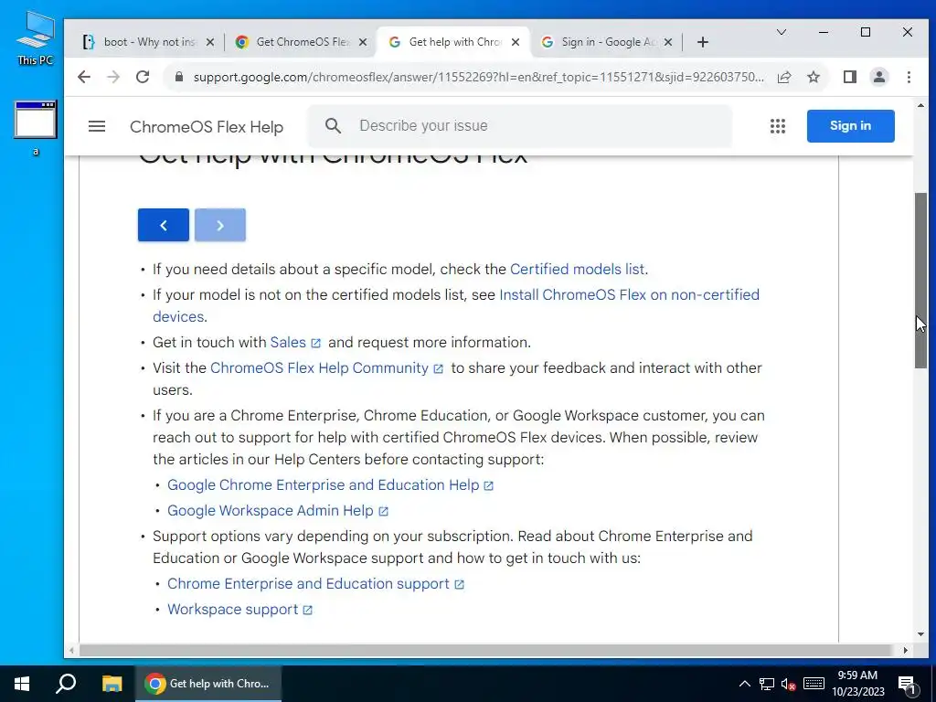Show hidden system tray icons
Screen dimensions: 936x702
click(745, 684)
